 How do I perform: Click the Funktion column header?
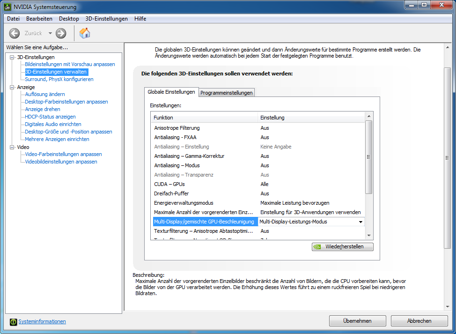[x=204, y=118]
